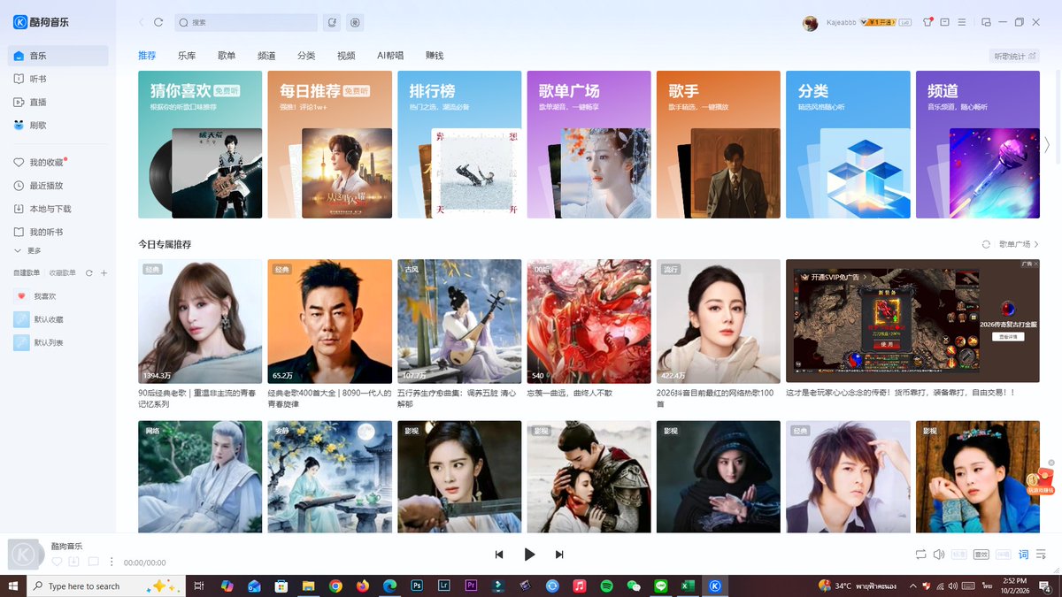Show next cards with right chevron arrow
This screenshot has height=597, width=1062.
pos(1048,144)
